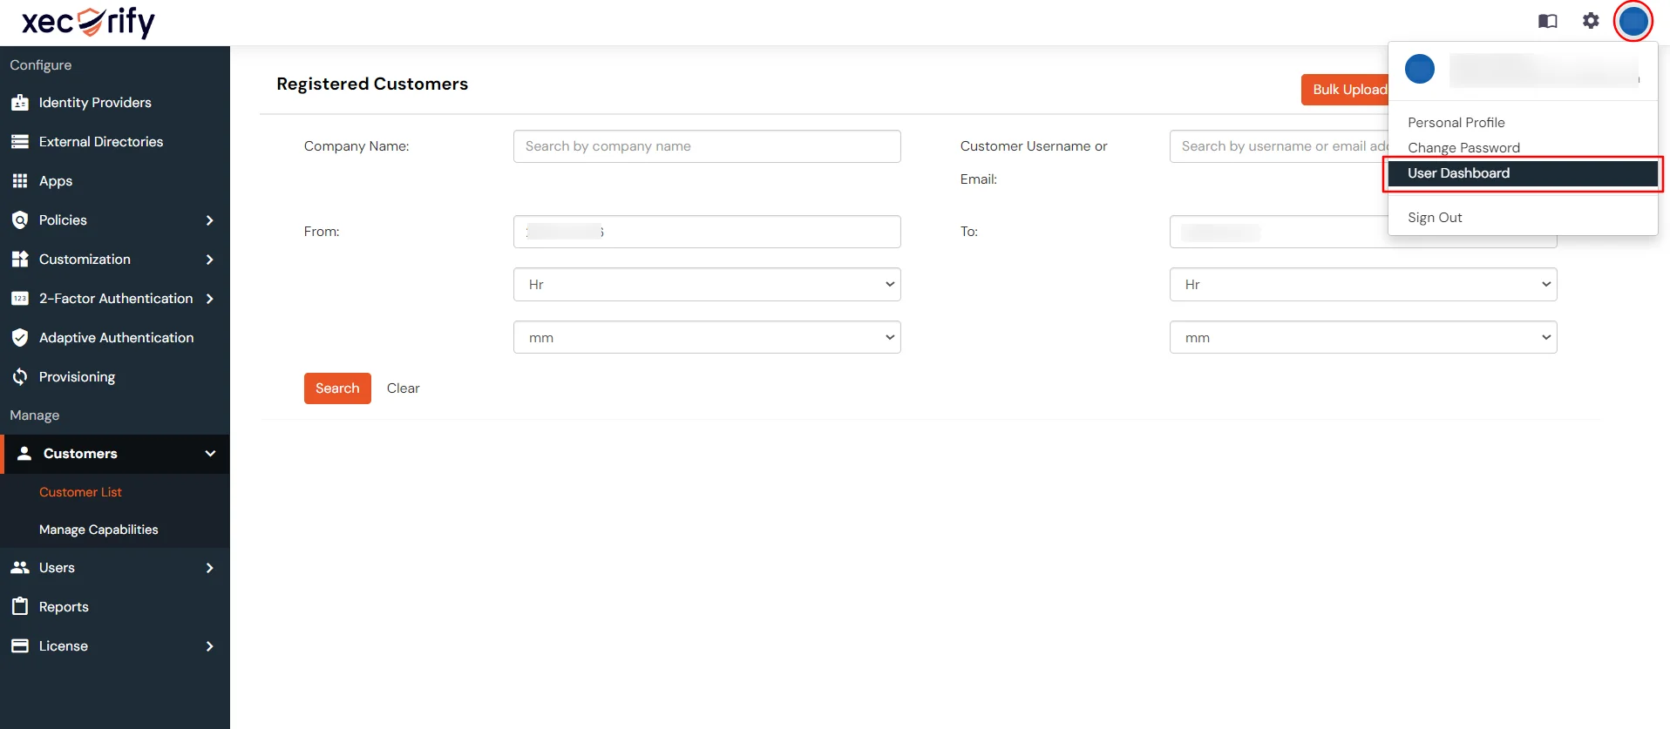1670x729 pixels.
Task: Go to External Directories page
Action: pos(101,142)
